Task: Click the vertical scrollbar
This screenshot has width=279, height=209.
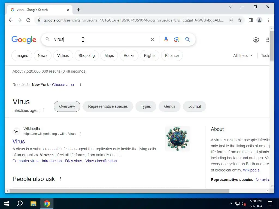Action: [x=272, y=46]
